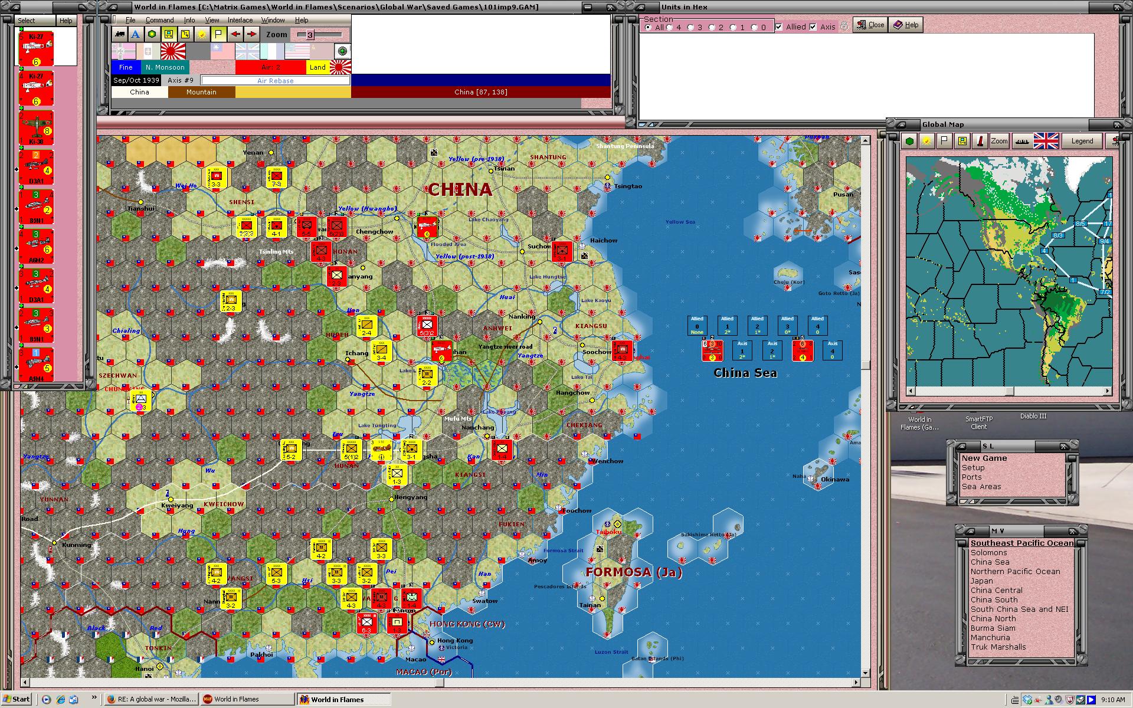Select the Japanese rising sun flag

pos(173,51)
